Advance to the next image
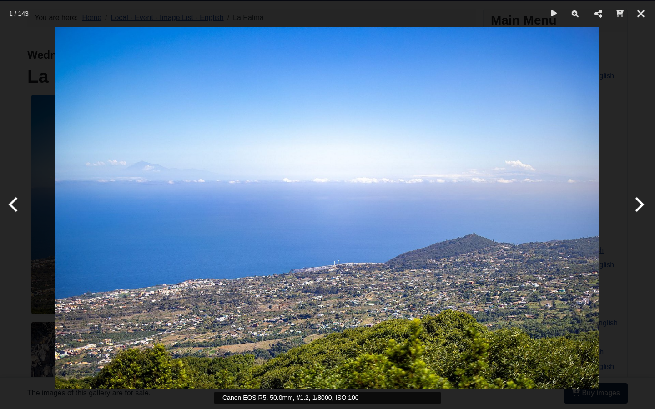Viewport: 655px width, 409px height. point(639,204)
